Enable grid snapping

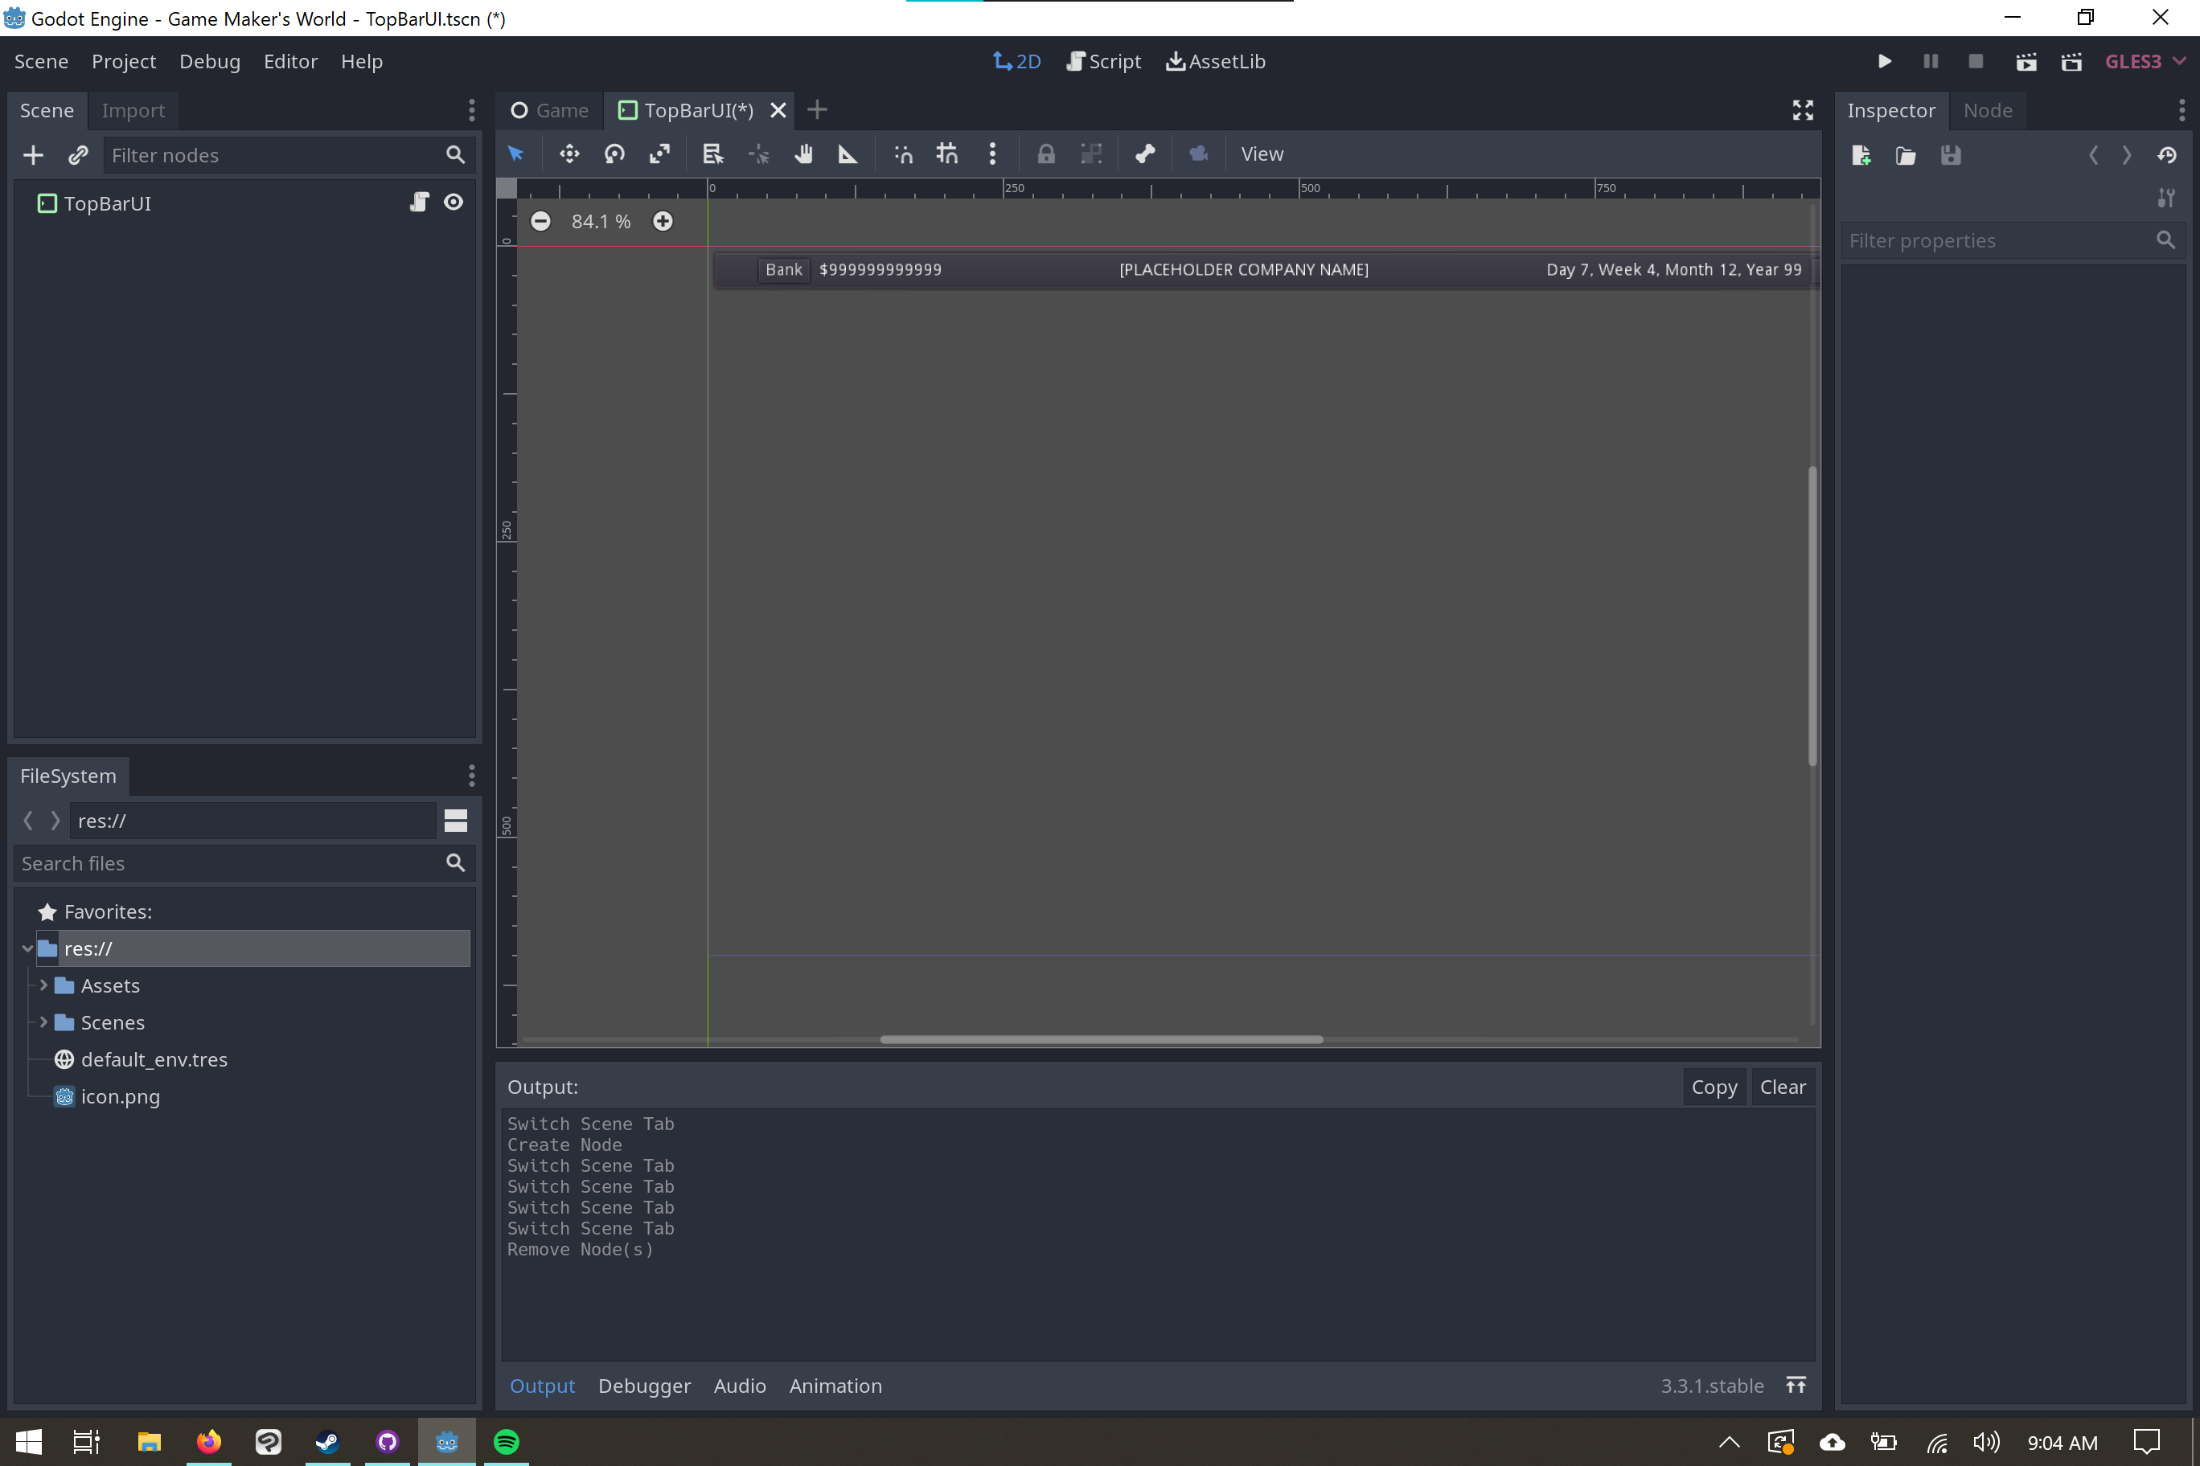click(946, 154)
